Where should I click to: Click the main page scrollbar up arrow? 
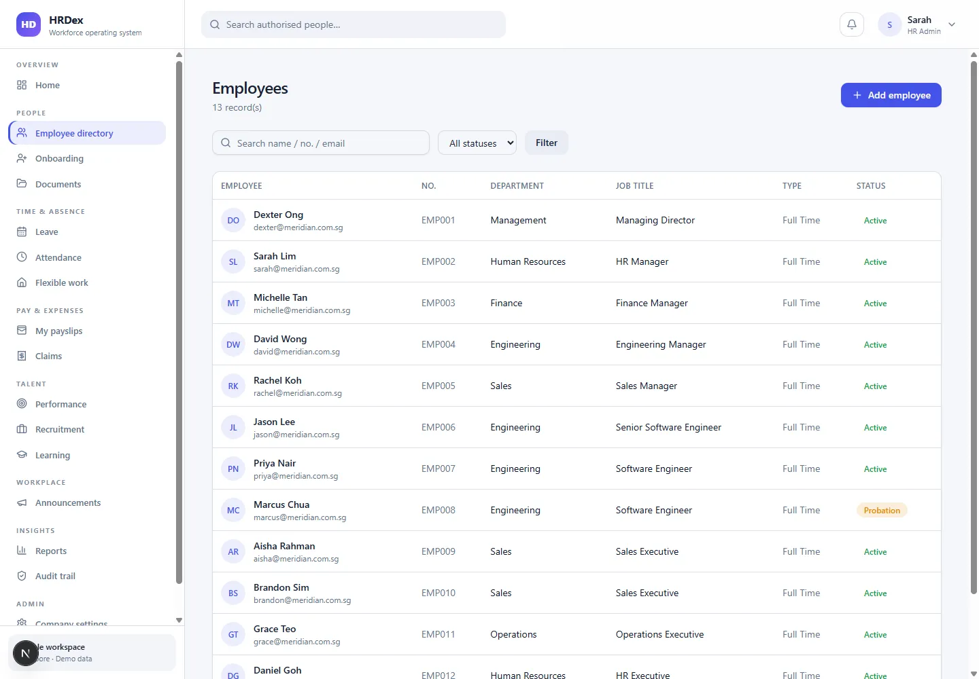974,54
